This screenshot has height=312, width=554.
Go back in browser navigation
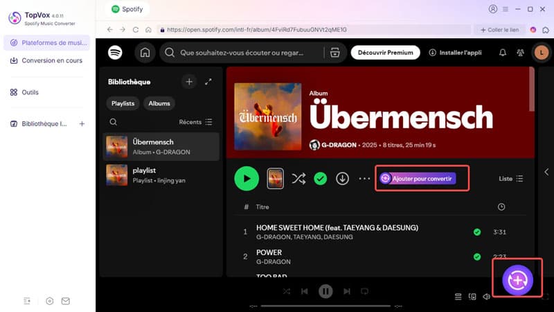[x=110, y=30]
